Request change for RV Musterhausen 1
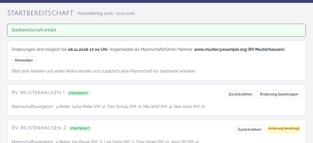 point(279,94)
